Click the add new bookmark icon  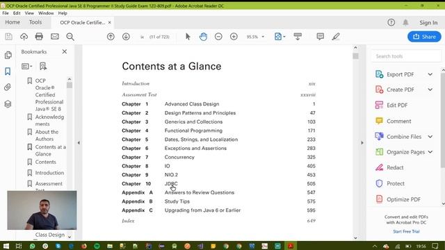(43, 67)
